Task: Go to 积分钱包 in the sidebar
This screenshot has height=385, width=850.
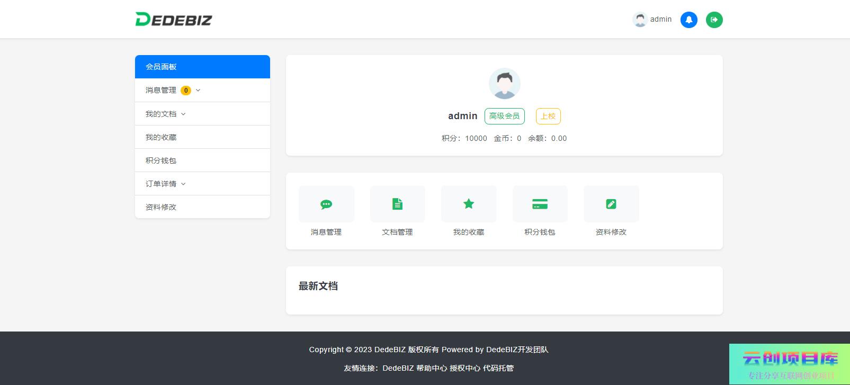Action: 161,160
